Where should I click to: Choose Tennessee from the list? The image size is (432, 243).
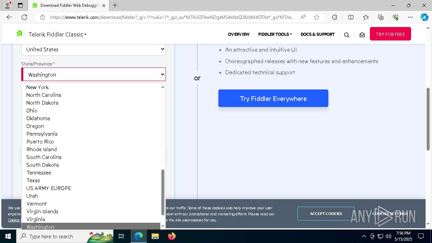click(91, 172)
